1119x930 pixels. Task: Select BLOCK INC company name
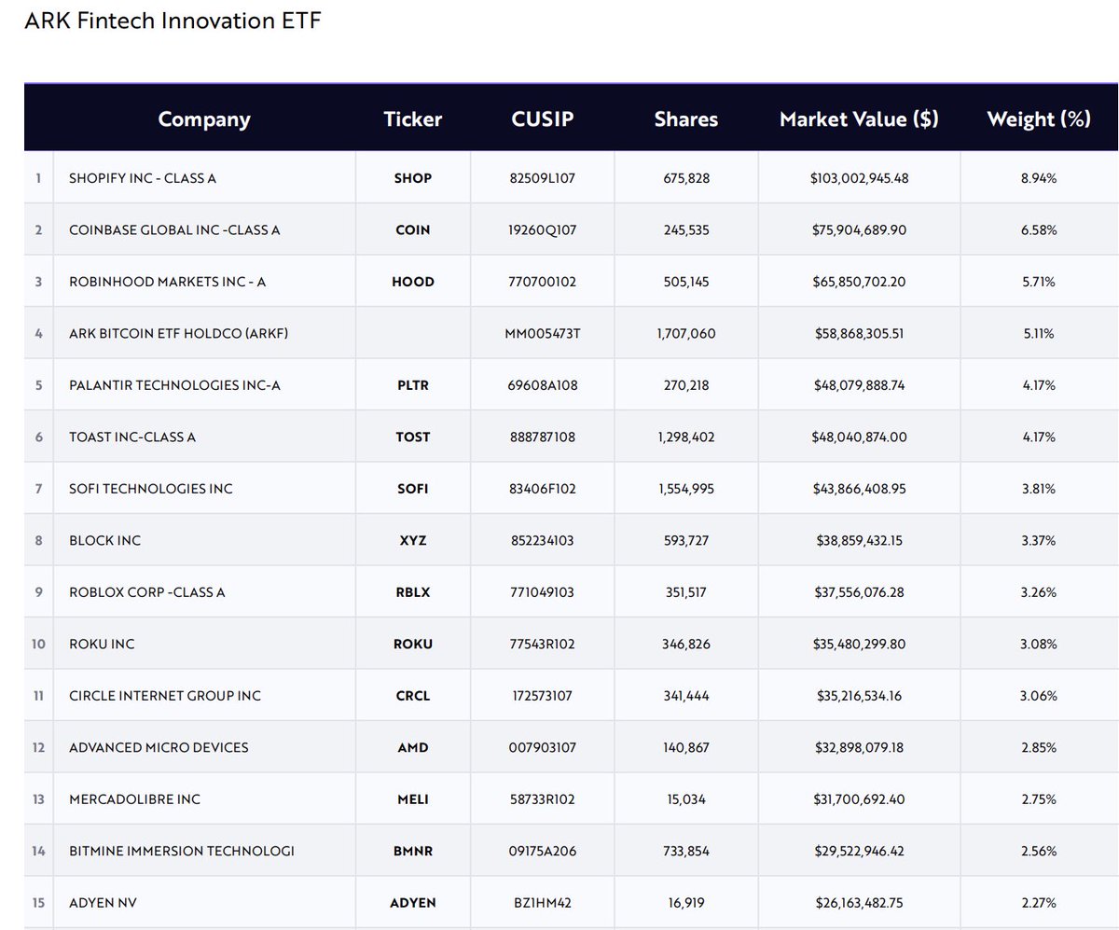point(104,540)
